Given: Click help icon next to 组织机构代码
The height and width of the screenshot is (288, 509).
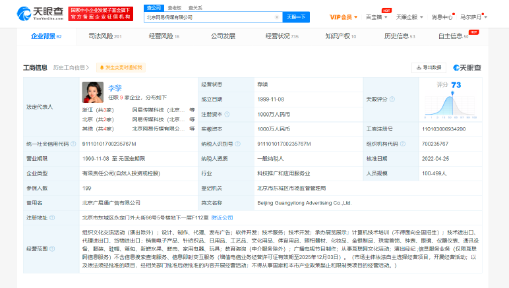Looking at the screenshot, I should click(403, 144).
